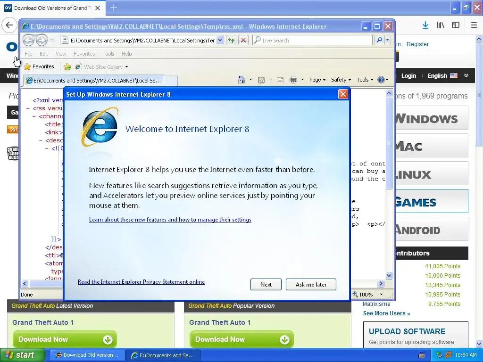Open Learn about these new features link
The width and height of the screenshot is (483, 362).
[170, 220]
